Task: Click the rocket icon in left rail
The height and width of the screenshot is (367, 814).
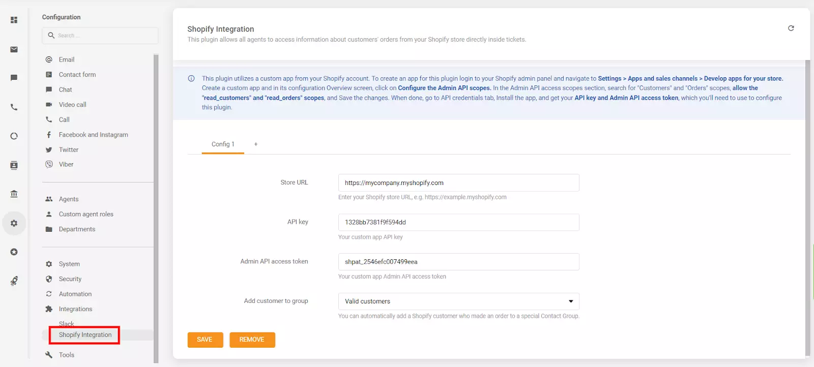Action: (14, 281)
